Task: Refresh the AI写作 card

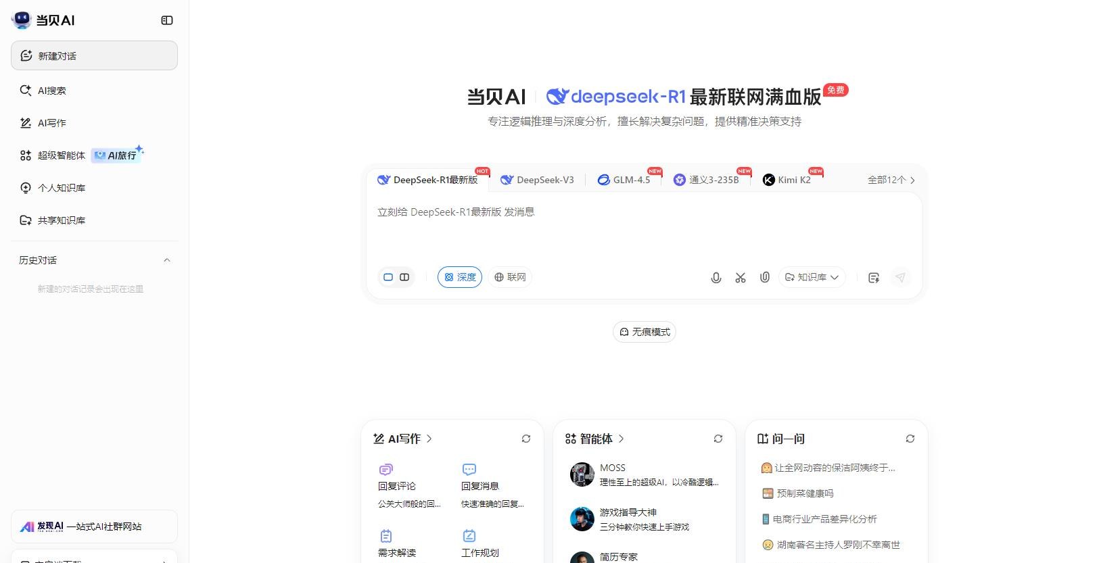Action: (x=526, y=439)
